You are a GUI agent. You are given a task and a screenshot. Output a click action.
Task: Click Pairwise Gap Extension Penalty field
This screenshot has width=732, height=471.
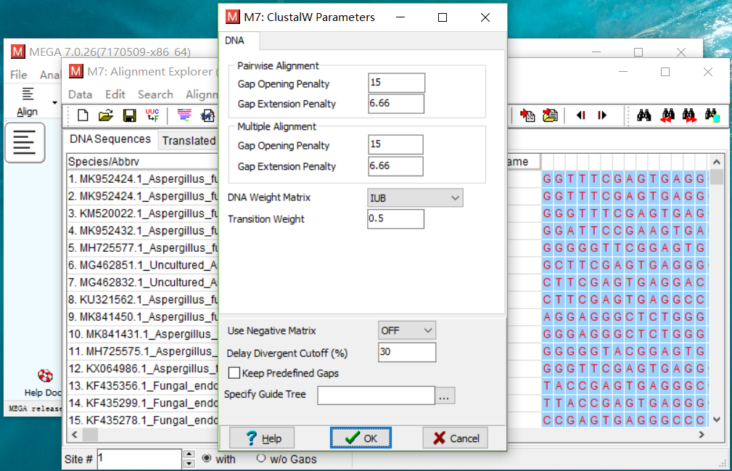tap(396, 104)
